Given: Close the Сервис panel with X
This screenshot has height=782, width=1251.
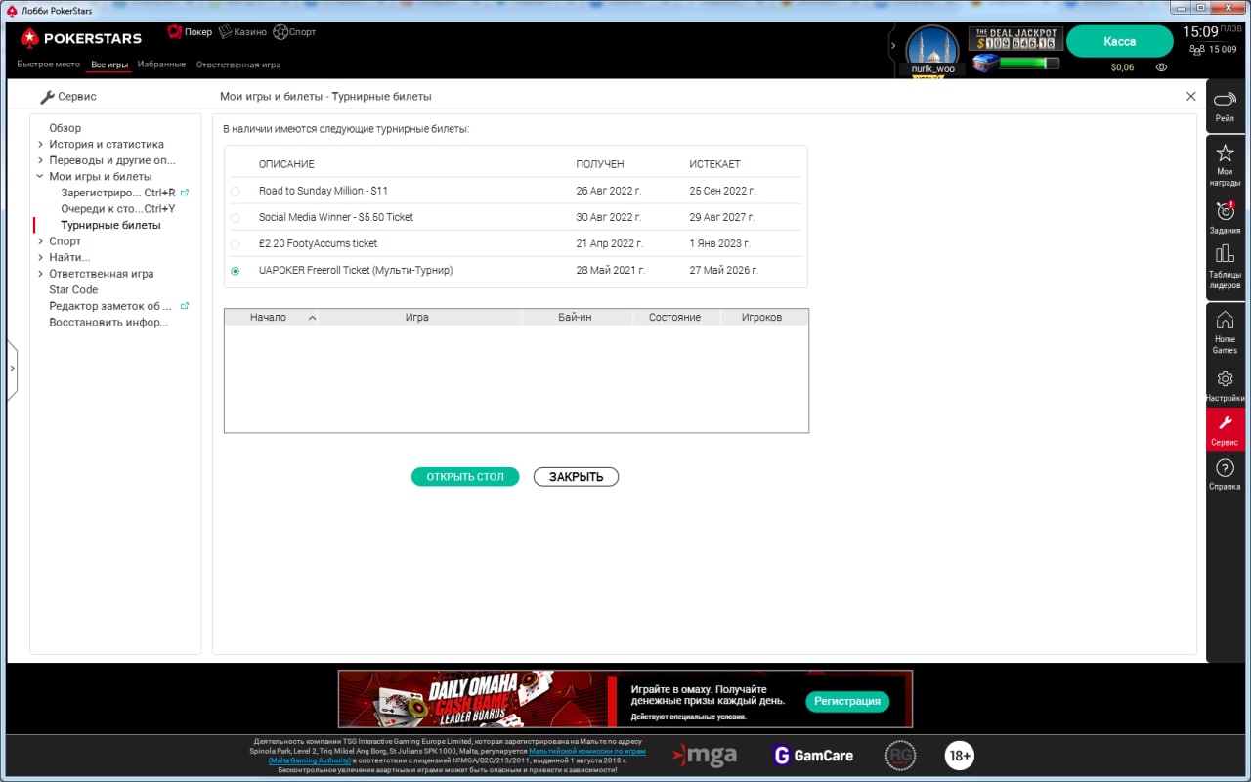Looking at the screenshot, I should 1190,97.
